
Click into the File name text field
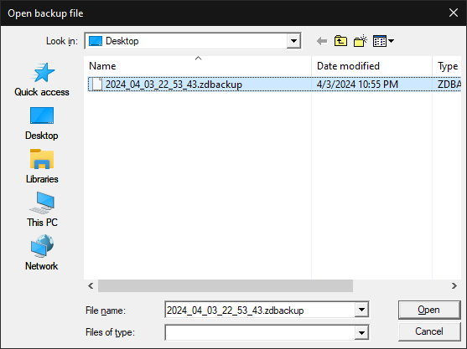(x=260, y=310)
